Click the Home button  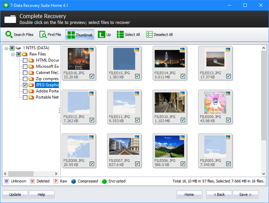click(x=189, y=194)
